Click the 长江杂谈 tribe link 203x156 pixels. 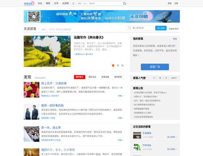click(57, 140)
